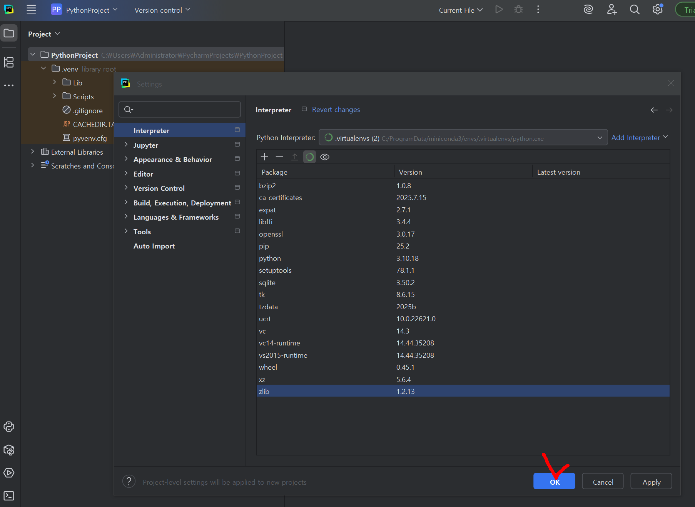Navigate forward in settings history
This screenshot has width=695, height=507.
point(669,110)
